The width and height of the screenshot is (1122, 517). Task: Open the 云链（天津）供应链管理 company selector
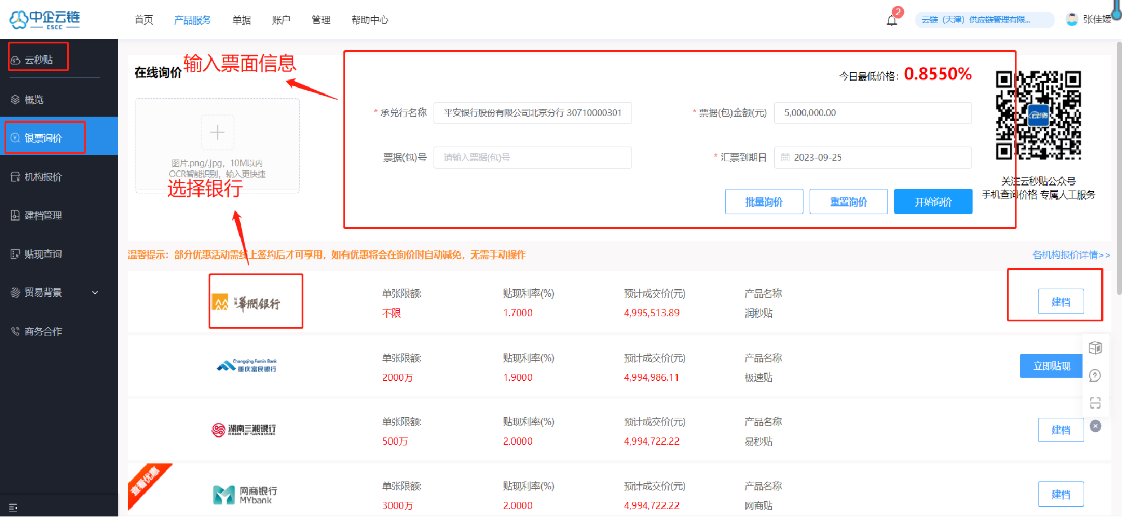[x=984, y=20]
